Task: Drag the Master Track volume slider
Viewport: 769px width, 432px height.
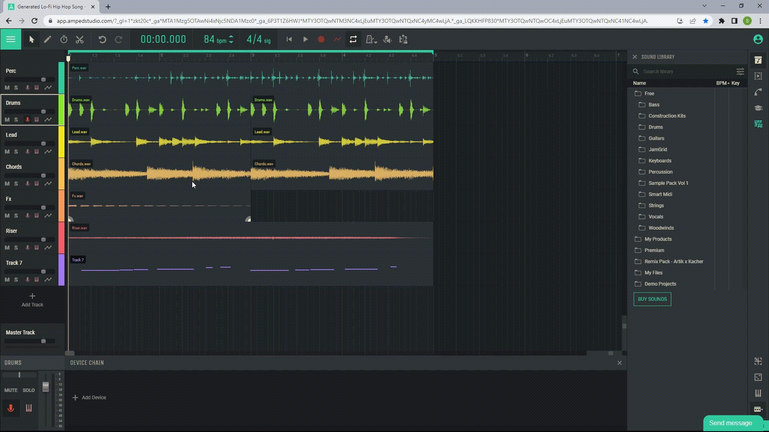Action: click(43, 341)
